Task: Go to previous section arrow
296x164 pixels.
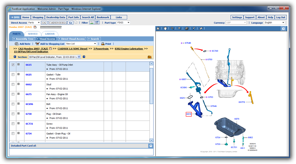Action: click(15, 57)
